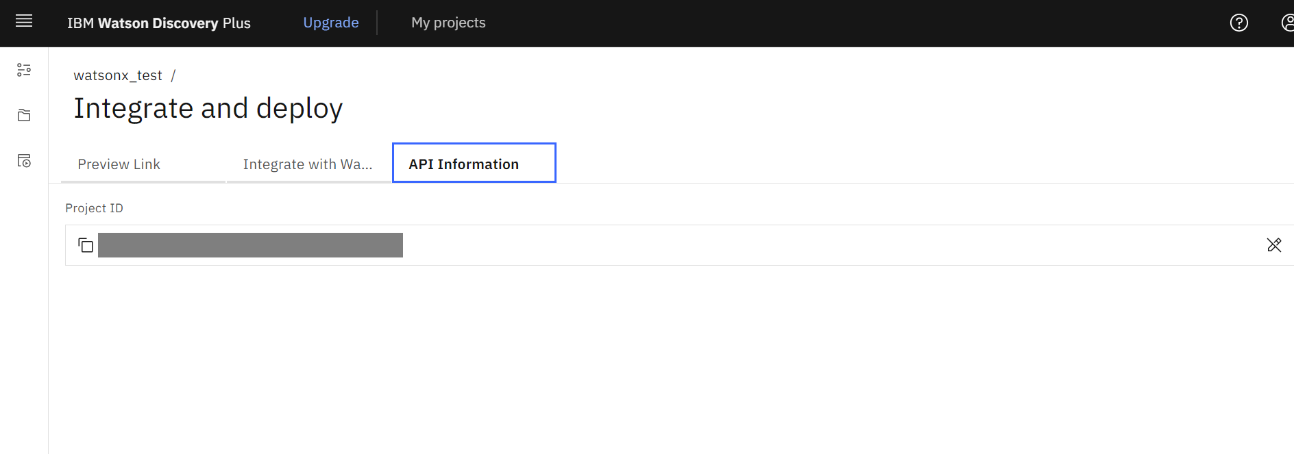This screenshot has height=454, width=1294.
Task: Open the help question mark icon
Action: 1238,23
